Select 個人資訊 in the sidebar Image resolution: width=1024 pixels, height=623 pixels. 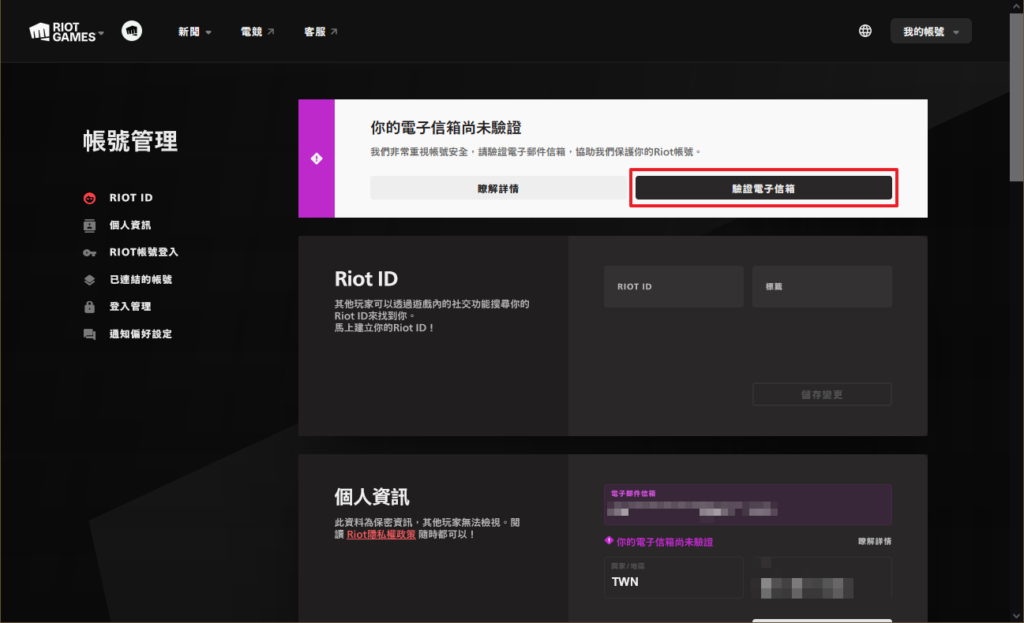pyautogui.click(x=130, y=226)
